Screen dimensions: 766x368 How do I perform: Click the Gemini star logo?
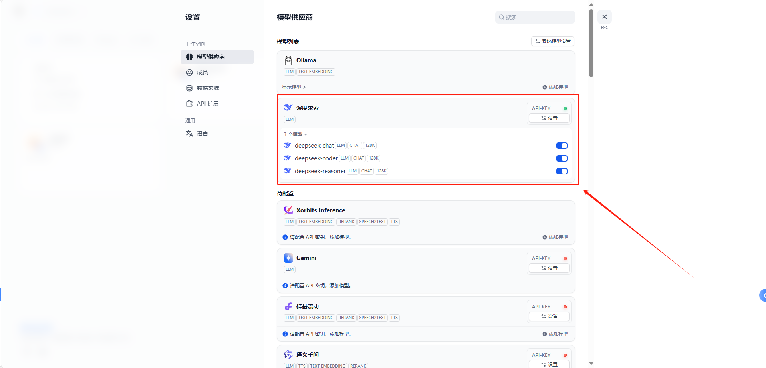pyautogui.click(x=288, y=258)
